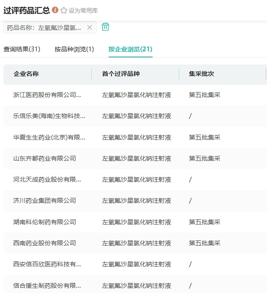Click the 集采批次 column header
Image resolution: width=267 pixels, height=293 pixels.
(202, 74)
